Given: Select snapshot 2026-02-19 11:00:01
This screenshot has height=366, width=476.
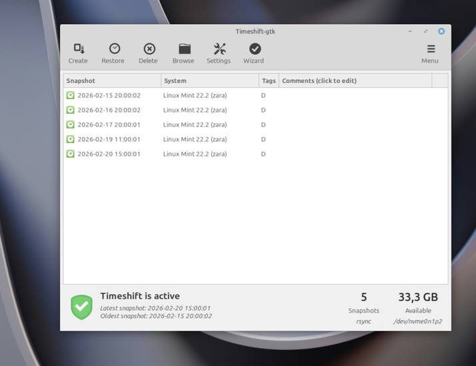Looking at the screenshot, I should point(255,139).
